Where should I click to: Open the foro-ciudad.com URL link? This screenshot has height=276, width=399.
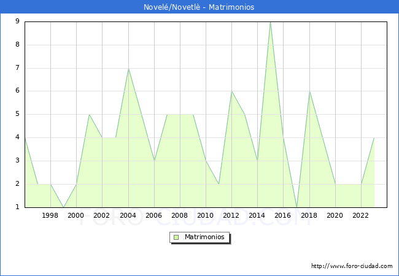click(x=352, y=266)
